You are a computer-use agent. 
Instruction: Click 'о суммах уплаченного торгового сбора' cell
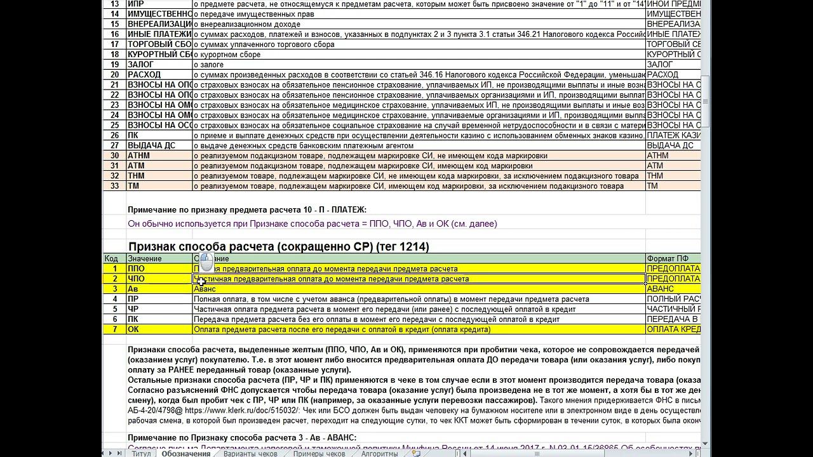click(x=419, y=44)
